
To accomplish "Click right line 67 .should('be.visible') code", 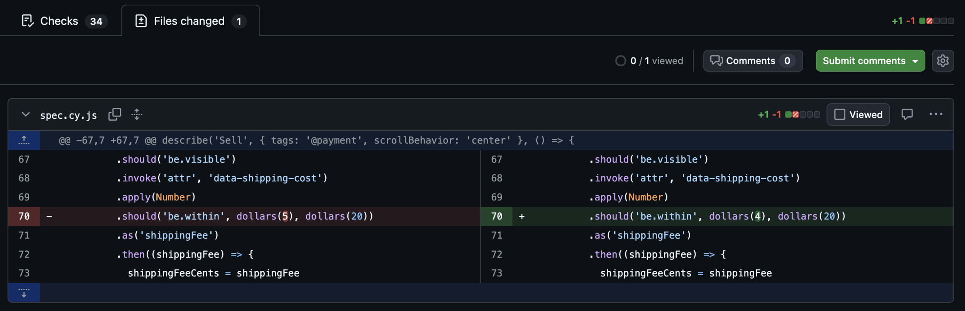I will [x=648, y=159].
